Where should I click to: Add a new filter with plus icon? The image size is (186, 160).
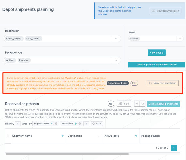pyautogui.click(x=17, y=124)
